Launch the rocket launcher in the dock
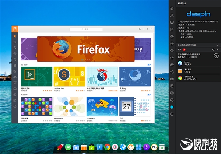The image size is (221, 154). pyautogui.click(x=60, y=147)
